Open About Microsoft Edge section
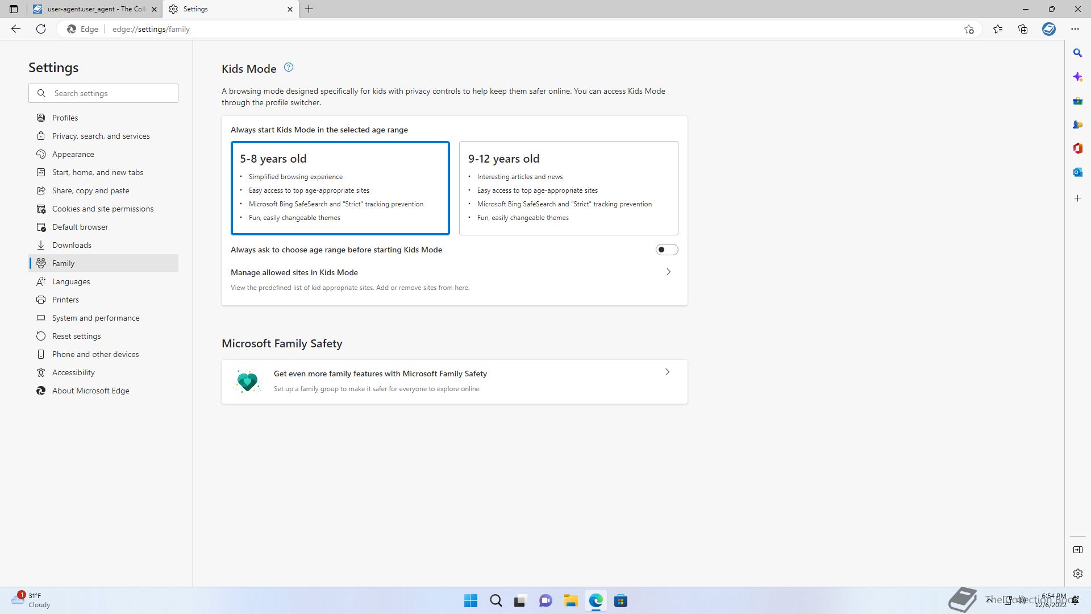 103,391
